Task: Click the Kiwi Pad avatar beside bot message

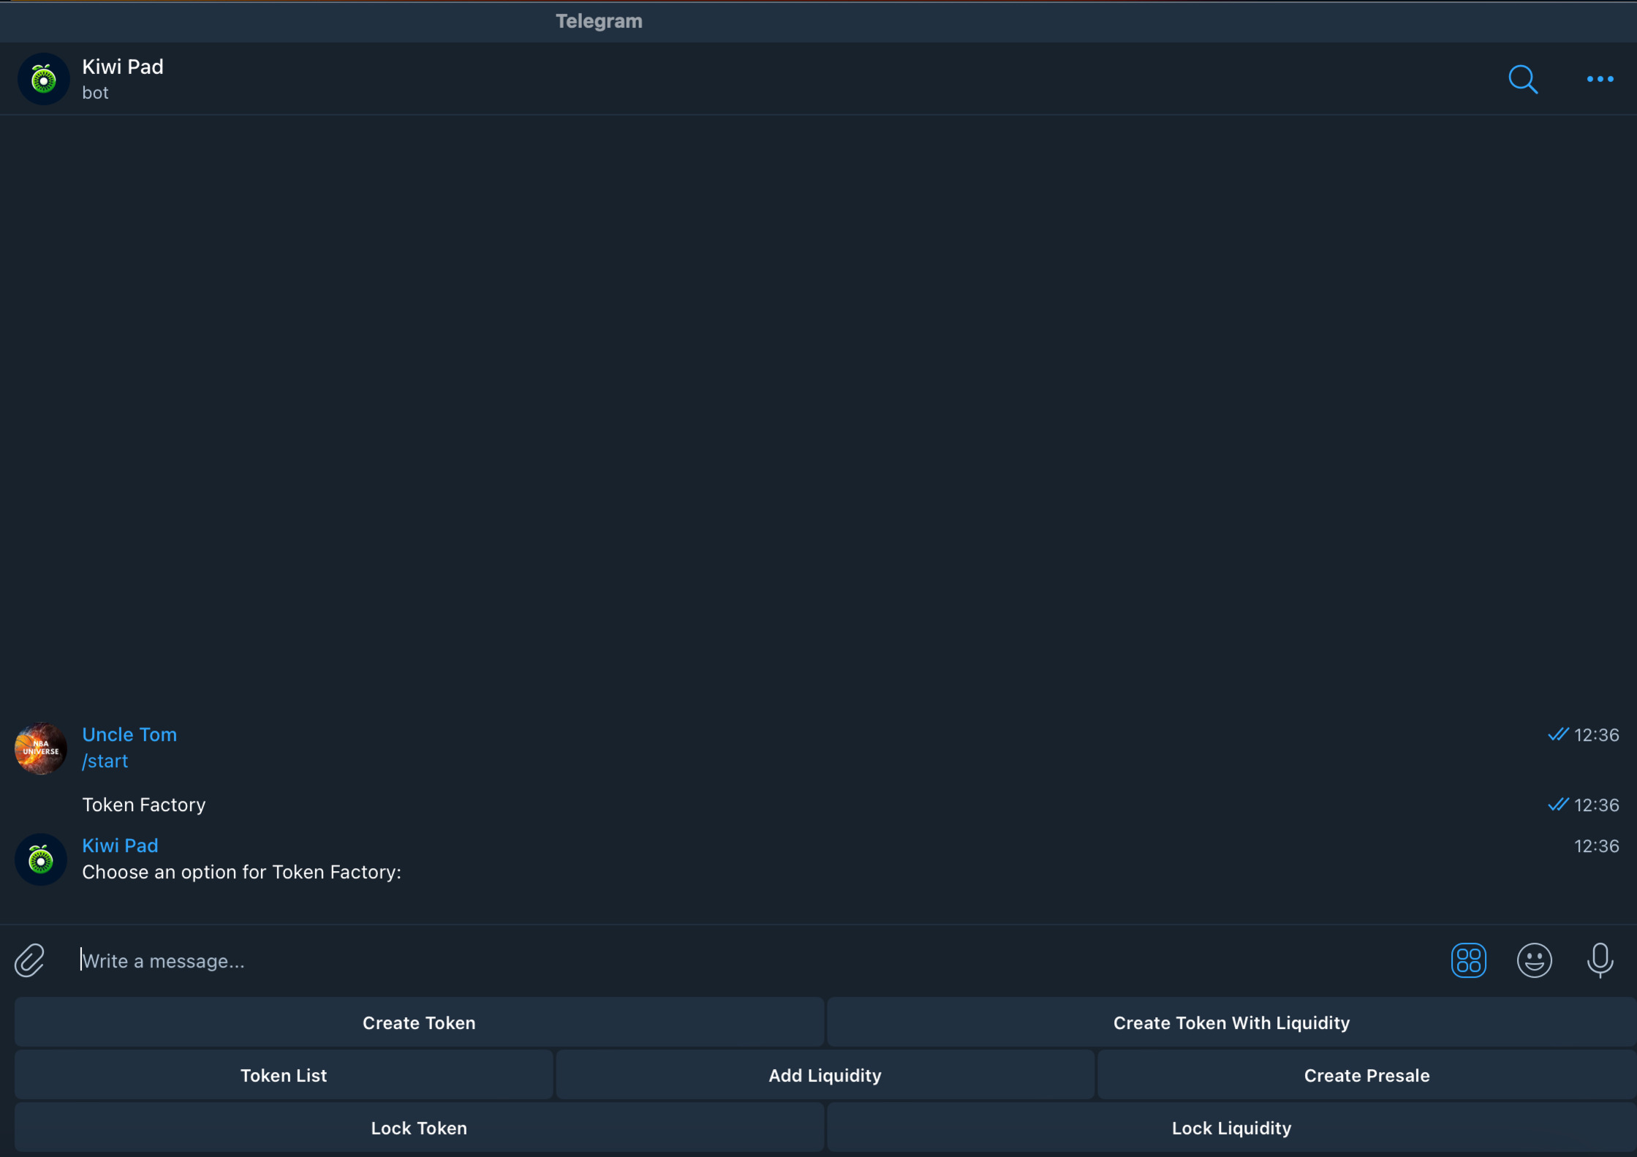Action: click(x=41, y=859)
